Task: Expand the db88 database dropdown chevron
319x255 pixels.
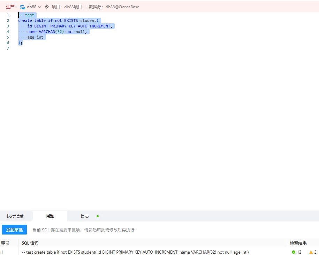Action: pos(39,7)
